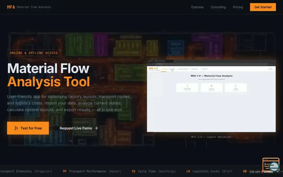The width and height of the screenshot is (283, 177).
Task: Click the MFA logo in the header
Action: 11,7
